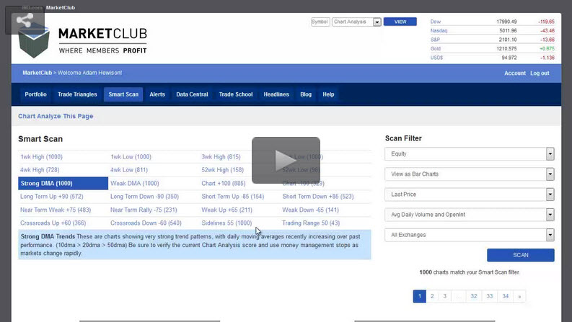Open the Chart Analysis dropdown

point(356,22)
